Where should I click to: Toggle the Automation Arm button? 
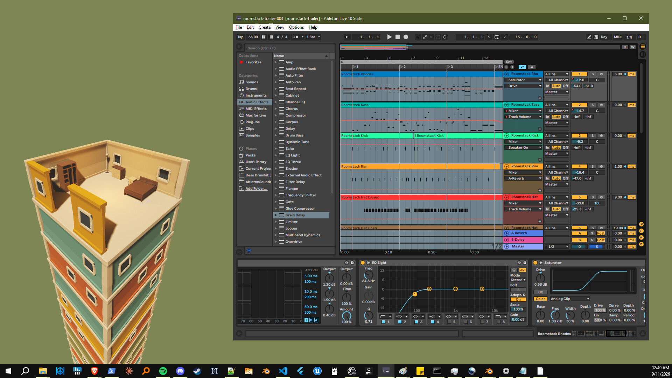coord(425,37)
